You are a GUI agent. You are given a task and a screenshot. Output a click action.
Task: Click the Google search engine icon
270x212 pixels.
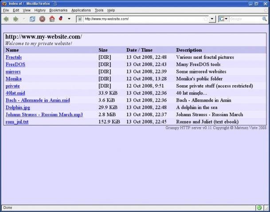coord(222,19)
